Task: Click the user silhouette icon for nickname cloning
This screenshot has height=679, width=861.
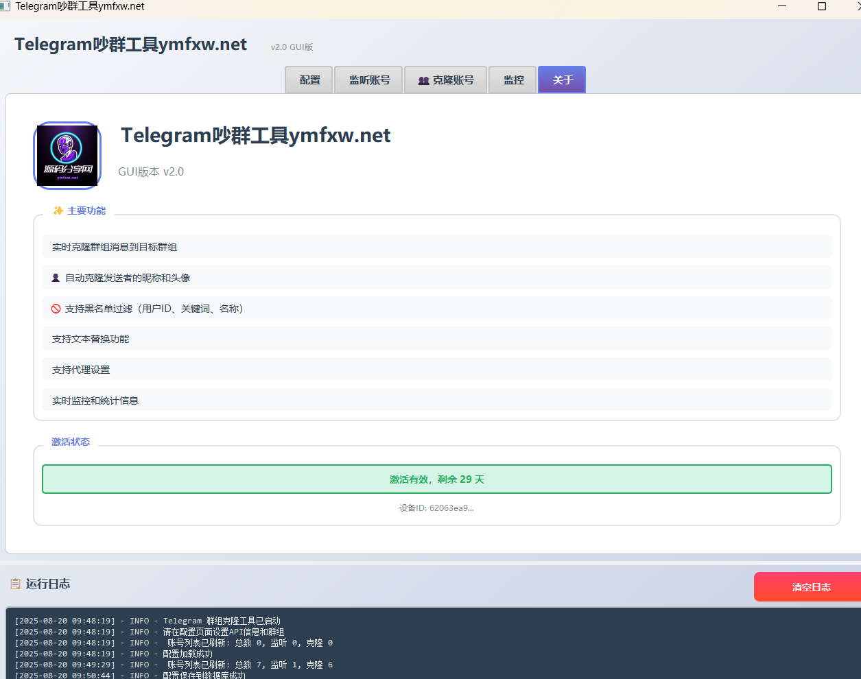Action: point(56,278)
